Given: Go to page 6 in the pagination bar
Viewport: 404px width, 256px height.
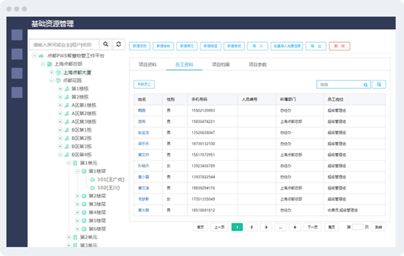Looking at the screenshot, I should pos(295,227).
